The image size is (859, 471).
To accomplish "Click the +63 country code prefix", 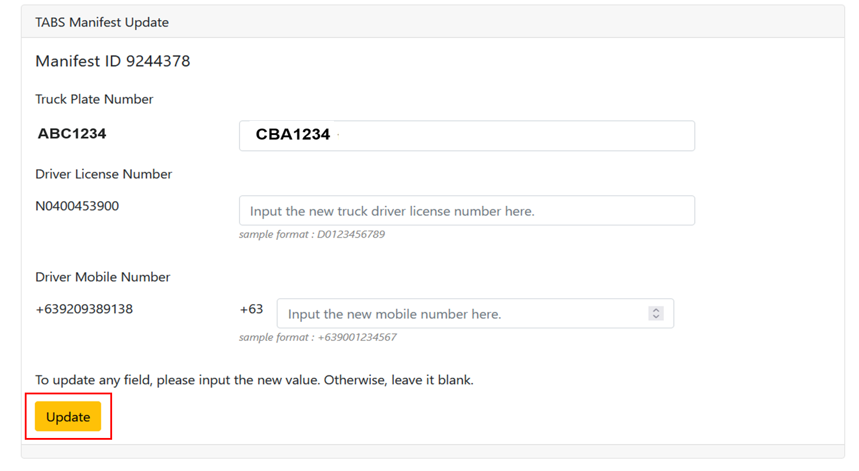I will coord(251,309).
